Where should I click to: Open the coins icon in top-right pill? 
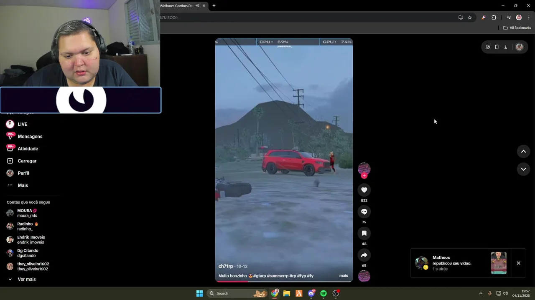488,47
